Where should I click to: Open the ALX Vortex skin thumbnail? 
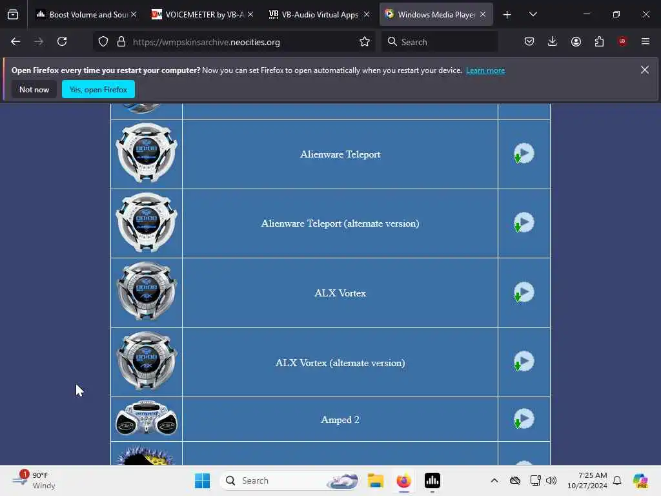click(147, 292)
